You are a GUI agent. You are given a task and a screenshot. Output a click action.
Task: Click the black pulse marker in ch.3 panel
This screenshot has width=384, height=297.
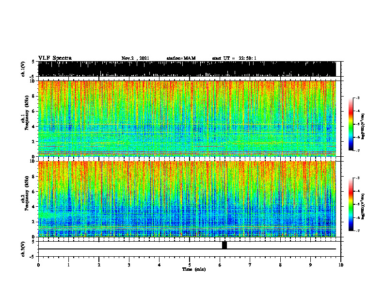tap(224, 245)
